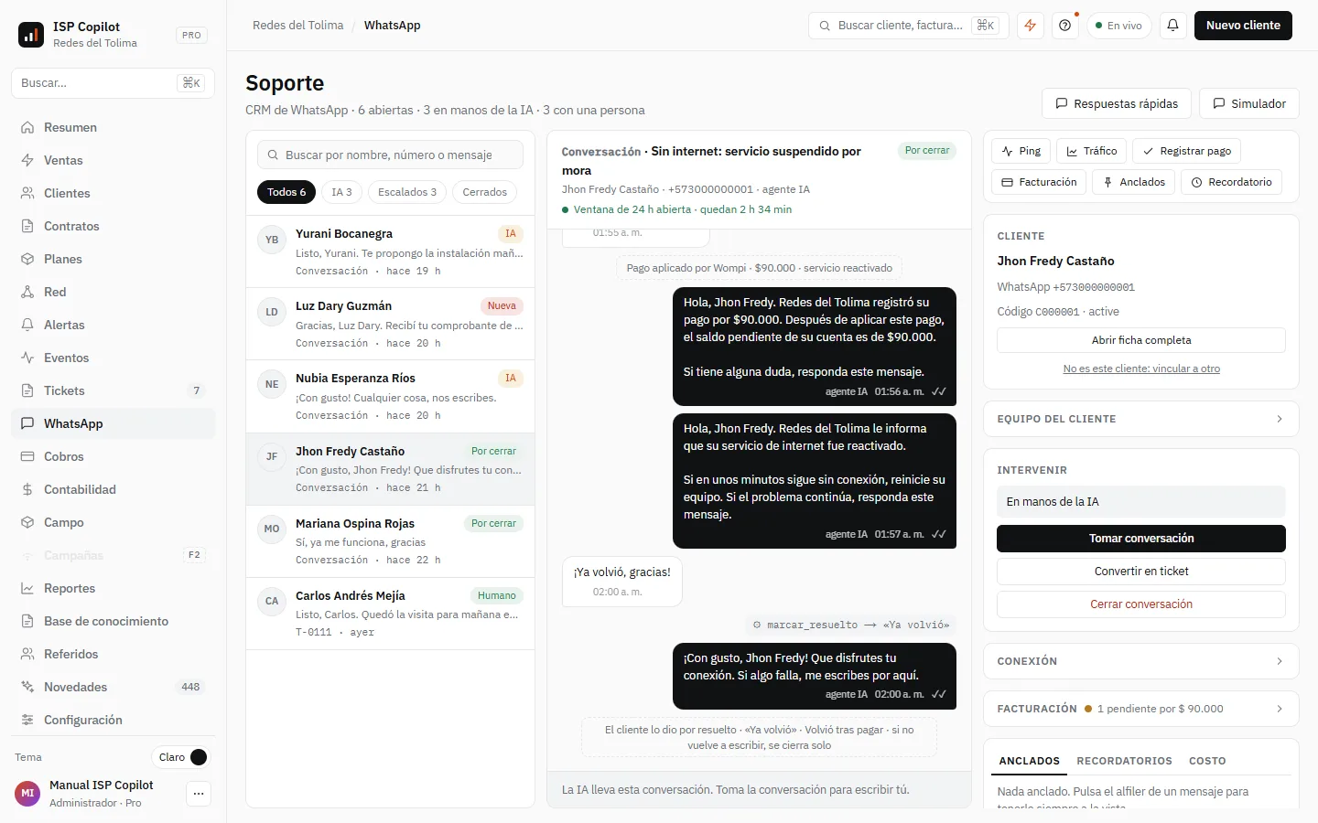The image size is (1318, 823).
Task: Go to Cobros in the sidebar
Action: coord(113,456)
